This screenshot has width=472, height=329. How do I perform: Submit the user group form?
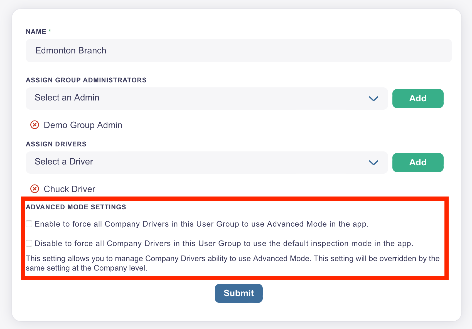[239, 293]
